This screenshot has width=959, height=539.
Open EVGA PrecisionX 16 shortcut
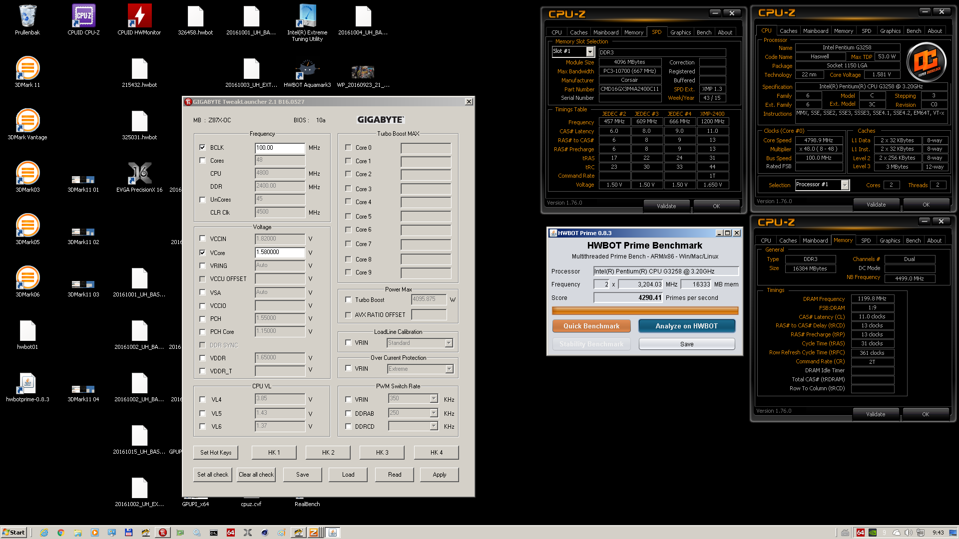tap(139, 177)
